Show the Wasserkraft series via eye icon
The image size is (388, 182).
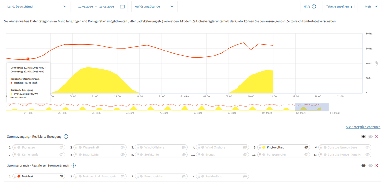click(123, 147)
